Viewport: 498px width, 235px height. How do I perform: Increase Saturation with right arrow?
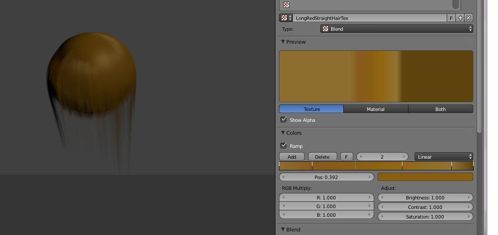(469, 217)
